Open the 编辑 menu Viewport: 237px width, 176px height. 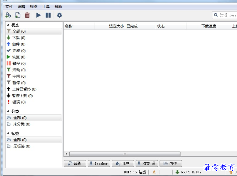coord(21,7)
